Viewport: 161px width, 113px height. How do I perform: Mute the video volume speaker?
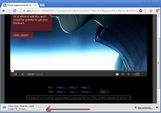(23, 74)
